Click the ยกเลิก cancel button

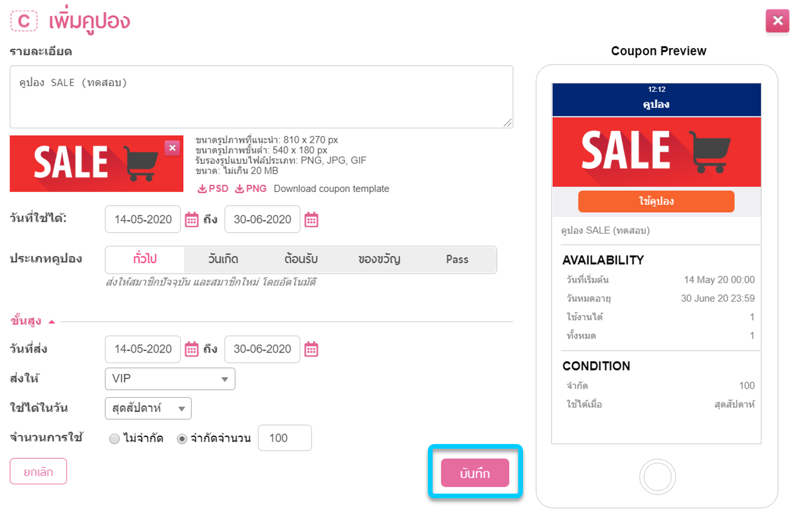point(38,471)
